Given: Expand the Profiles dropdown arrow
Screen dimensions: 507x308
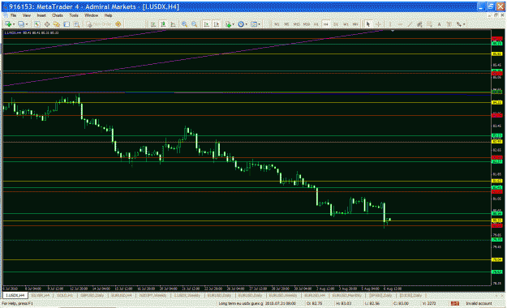Looking at the screenshot, I should click(x=27, y=24).
